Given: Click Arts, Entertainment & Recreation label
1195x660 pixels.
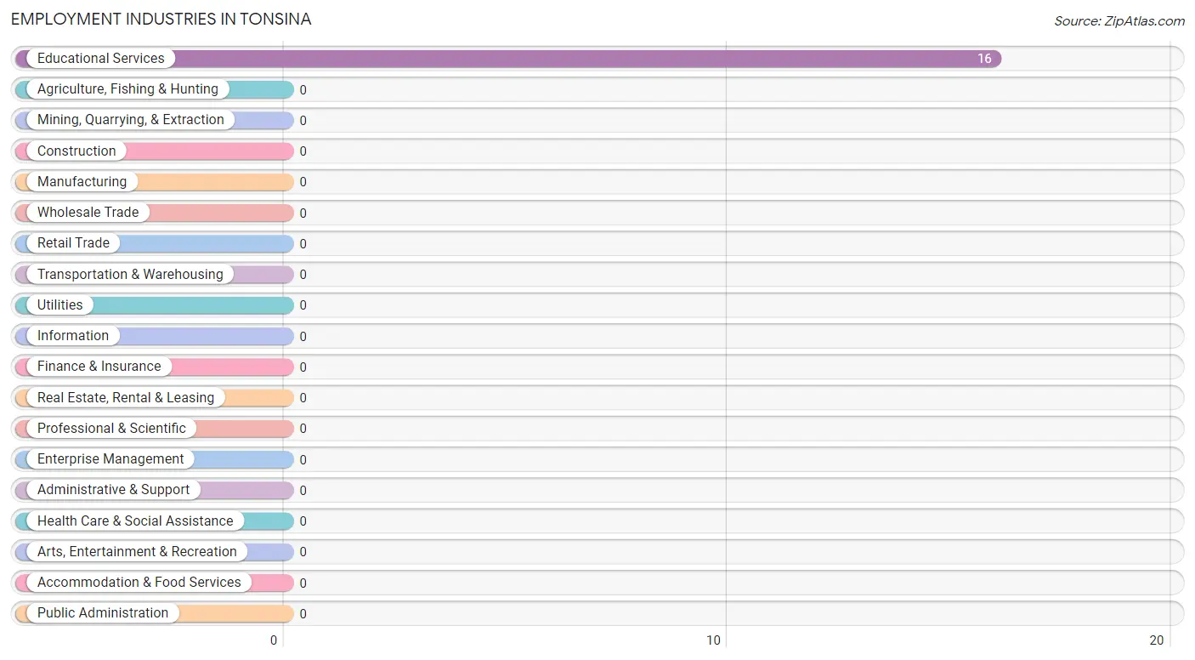Looking at the screenshot, I should [x=137, y=552].
